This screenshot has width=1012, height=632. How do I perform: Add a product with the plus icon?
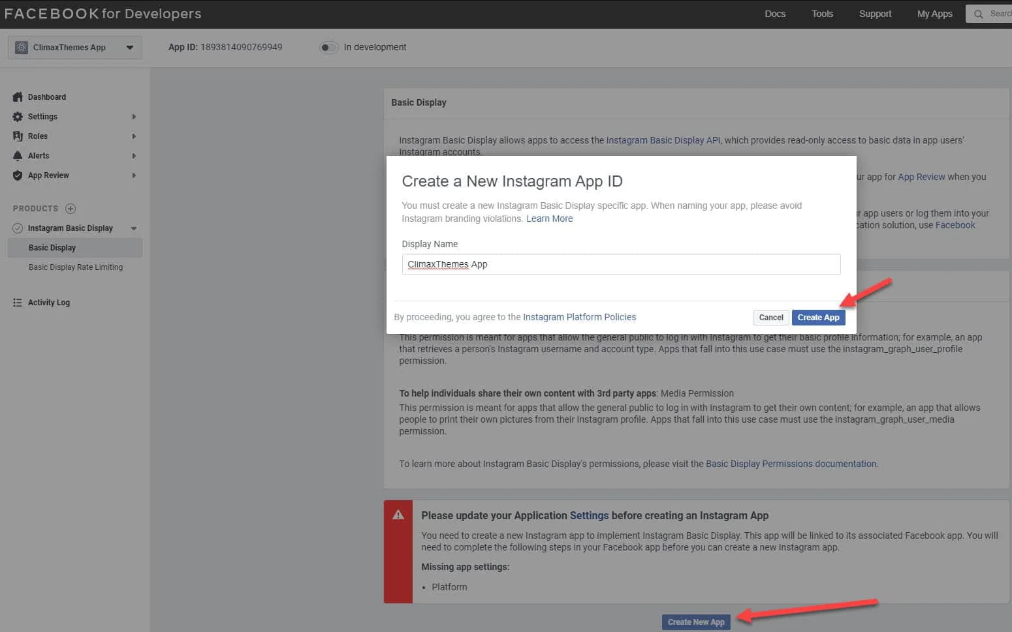[71, 209]
